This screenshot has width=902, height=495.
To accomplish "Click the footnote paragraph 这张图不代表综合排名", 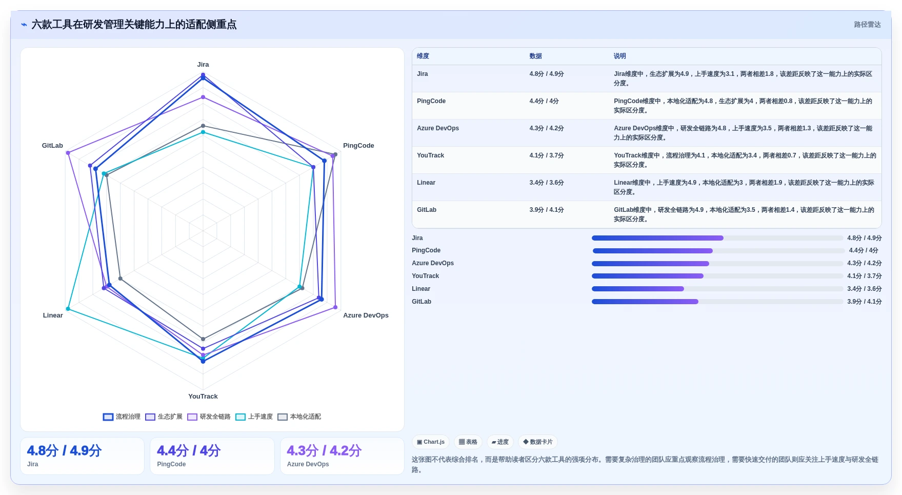I will [x=645, y=465].
